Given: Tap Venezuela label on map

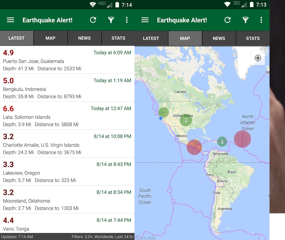Looking at the screenshot, I should click(220, 154).
